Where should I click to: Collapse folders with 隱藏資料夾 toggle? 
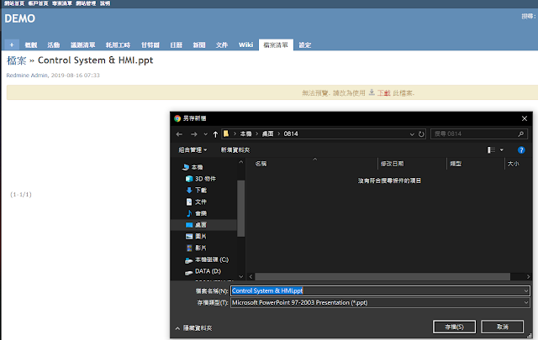point(194,328)
